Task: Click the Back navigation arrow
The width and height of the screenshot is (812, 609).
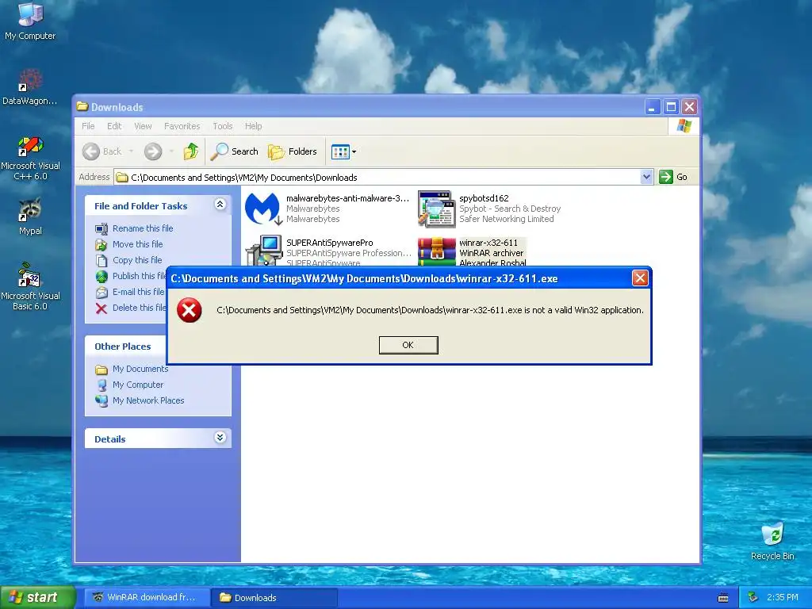Action: pyautogui.click(x=91, y=151)
